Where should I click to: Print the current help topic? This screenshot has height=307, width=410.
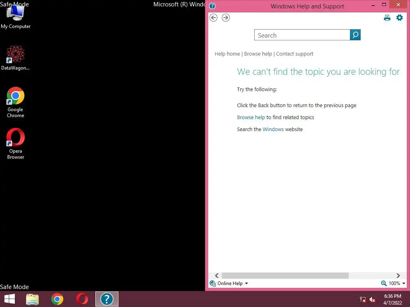coord(387,18)
